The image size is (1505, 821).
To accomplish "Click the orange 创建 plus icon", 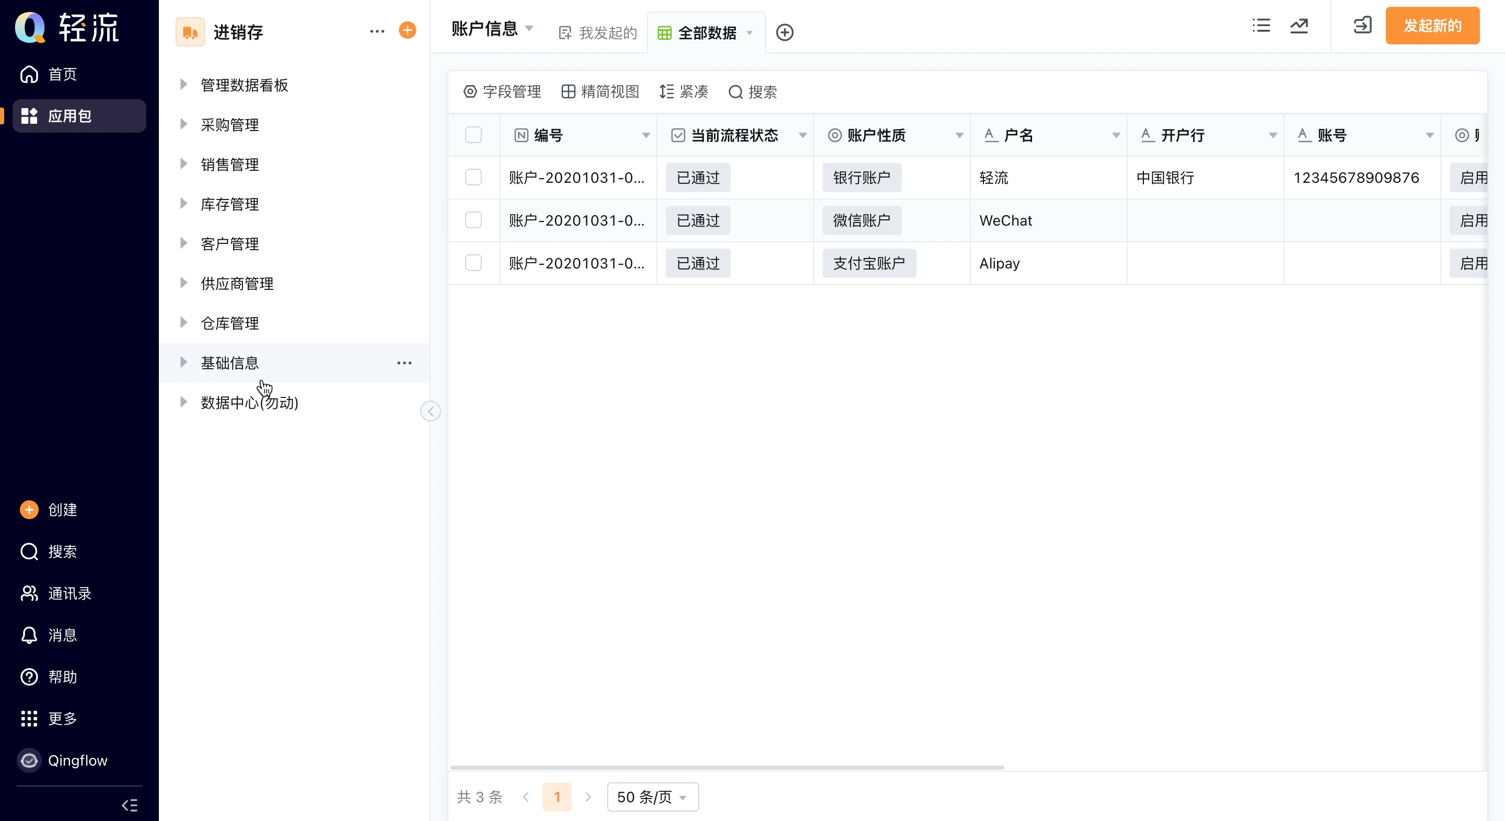I will (x=29, y=510).
